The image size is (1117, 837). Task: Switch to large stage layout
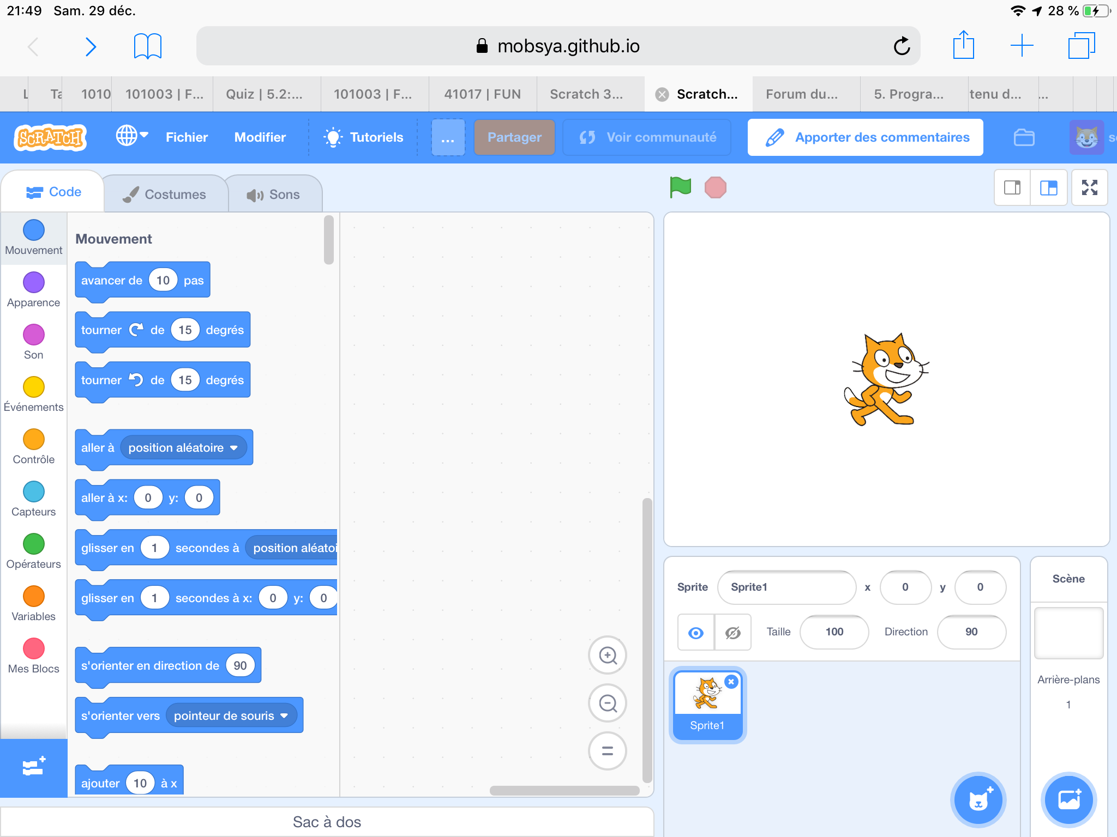(x=1048, y=187)
